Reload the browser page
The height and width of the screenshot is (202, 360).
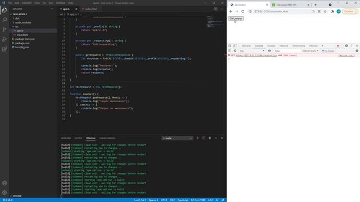point(242,11)
